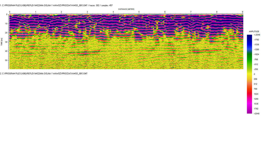Click the TIME [ns] axis title
Screen dimensions: 263x141
click(x=2, y=42)
